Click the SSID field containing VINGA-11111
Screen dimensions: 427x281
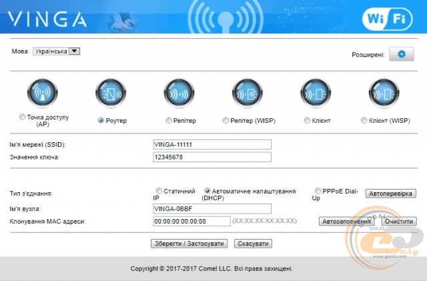211,144
